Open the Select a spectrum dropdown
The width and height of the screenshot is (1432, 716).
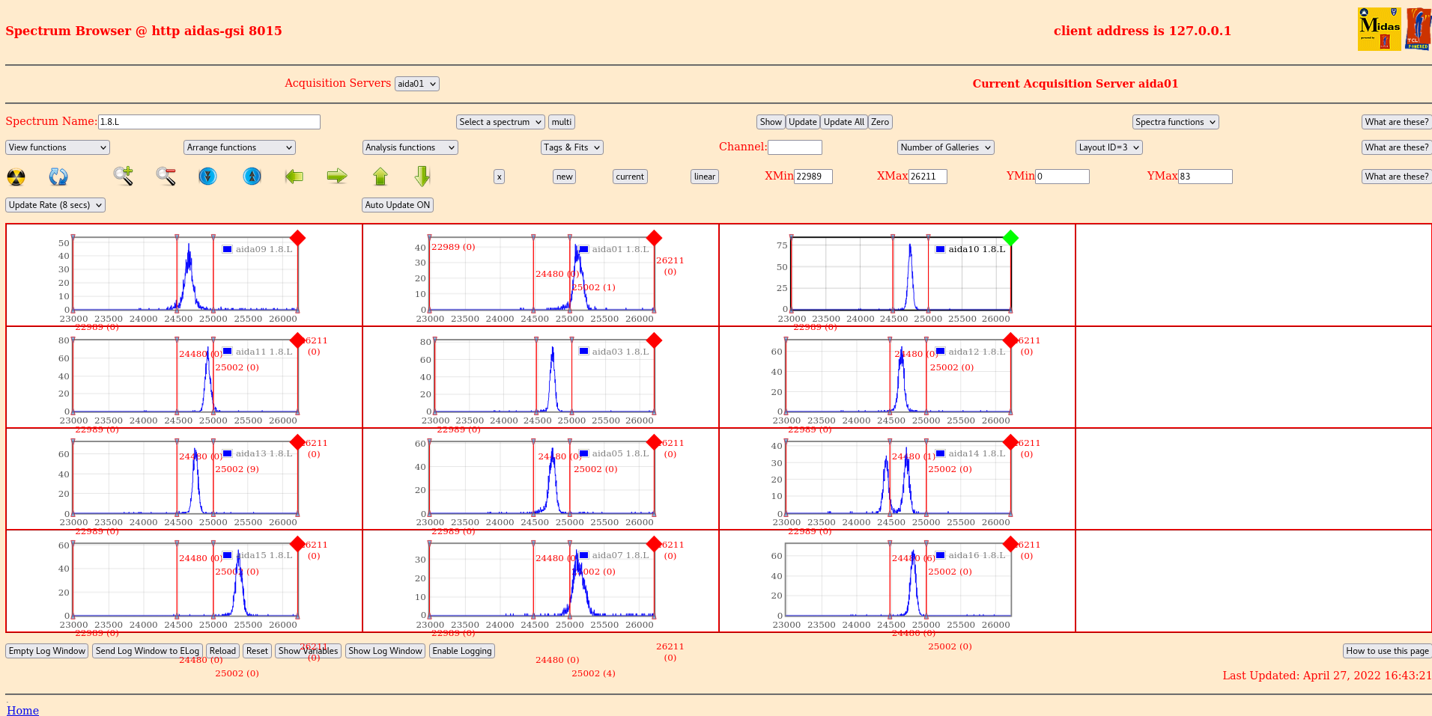[500, 122]
